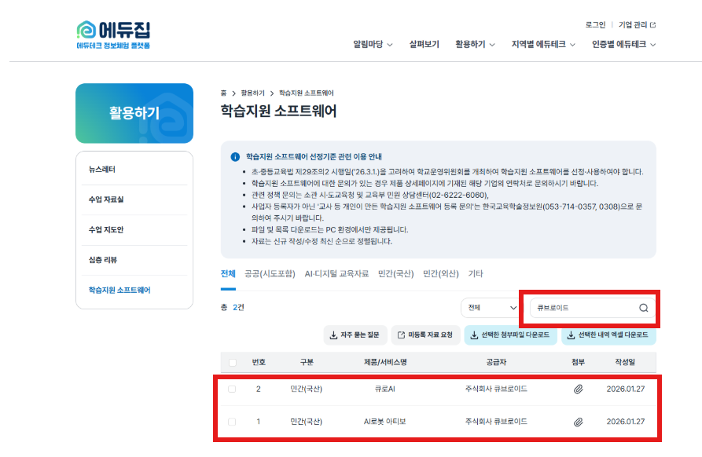The image size is (702, 457).
Task: Open 살펴보기 in top navigation
Action: coord(424,44)
